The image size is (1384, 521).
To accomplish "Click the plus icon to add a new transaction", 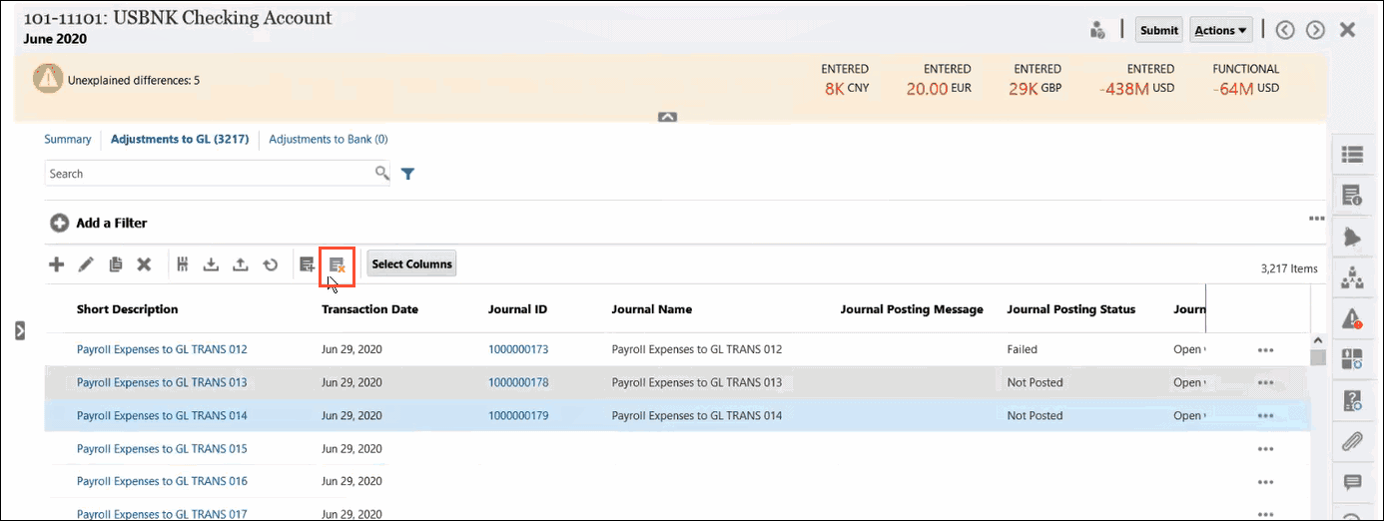I will point(57,264).
